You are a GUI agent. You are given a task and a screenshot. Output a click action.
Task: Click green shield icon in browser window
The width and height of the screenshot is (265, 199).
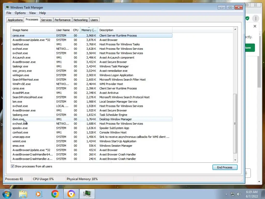point(247,18)
